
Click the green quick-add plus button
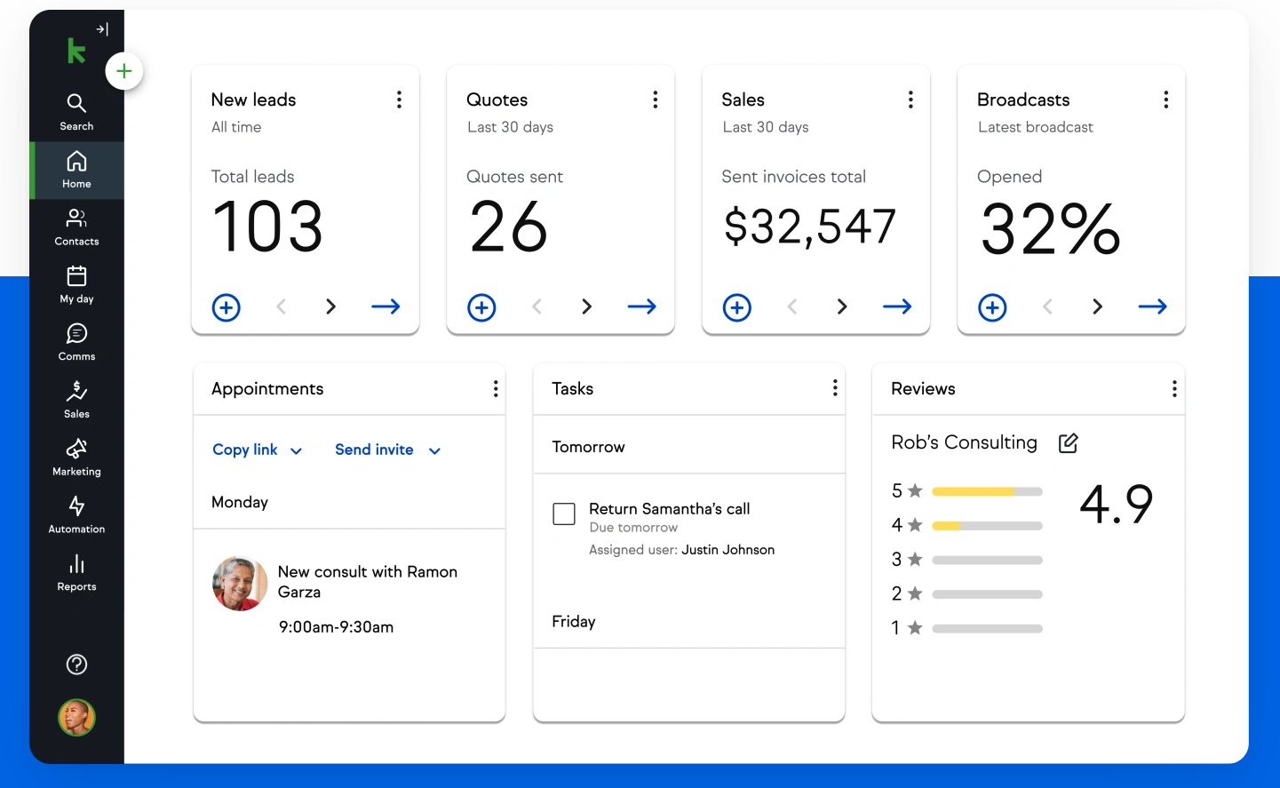point(124,70)
